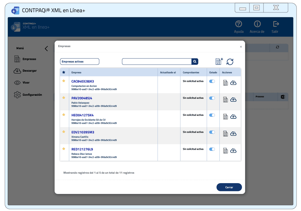This screenshot has height=211, width=301.
Task: Click download cloud icon for CAC840328JK3
Action: pos(233,83)
